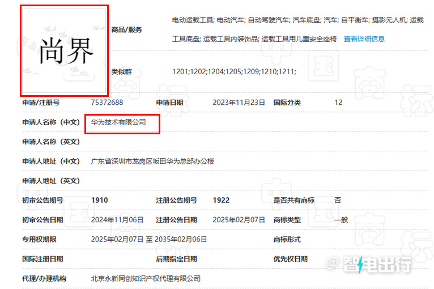Click the 类似群 label

[121, 72]
